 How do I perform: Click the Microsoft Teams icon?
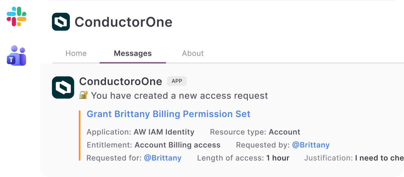[x=17, y=56]
